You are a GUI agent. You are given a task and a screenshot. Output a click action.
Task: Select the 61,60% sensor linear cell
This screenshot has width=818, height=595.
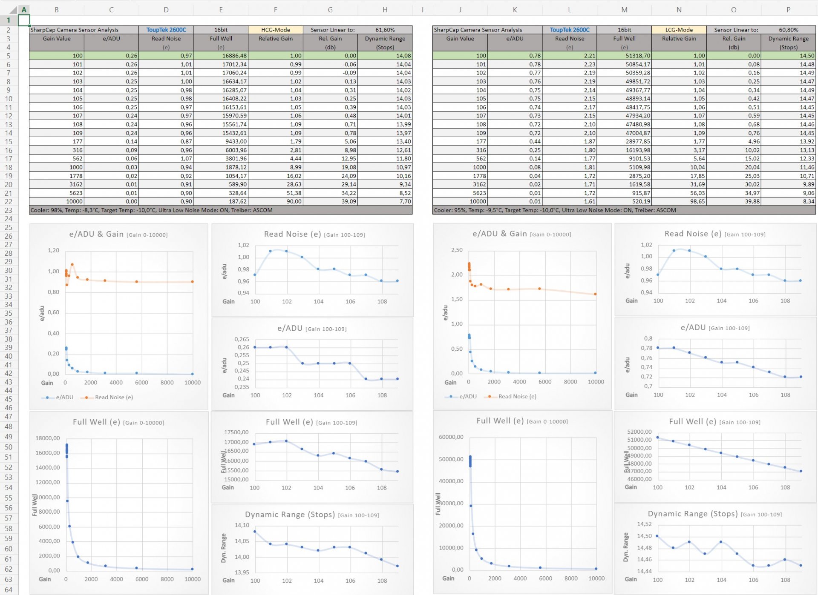click(x=385, y=30)
